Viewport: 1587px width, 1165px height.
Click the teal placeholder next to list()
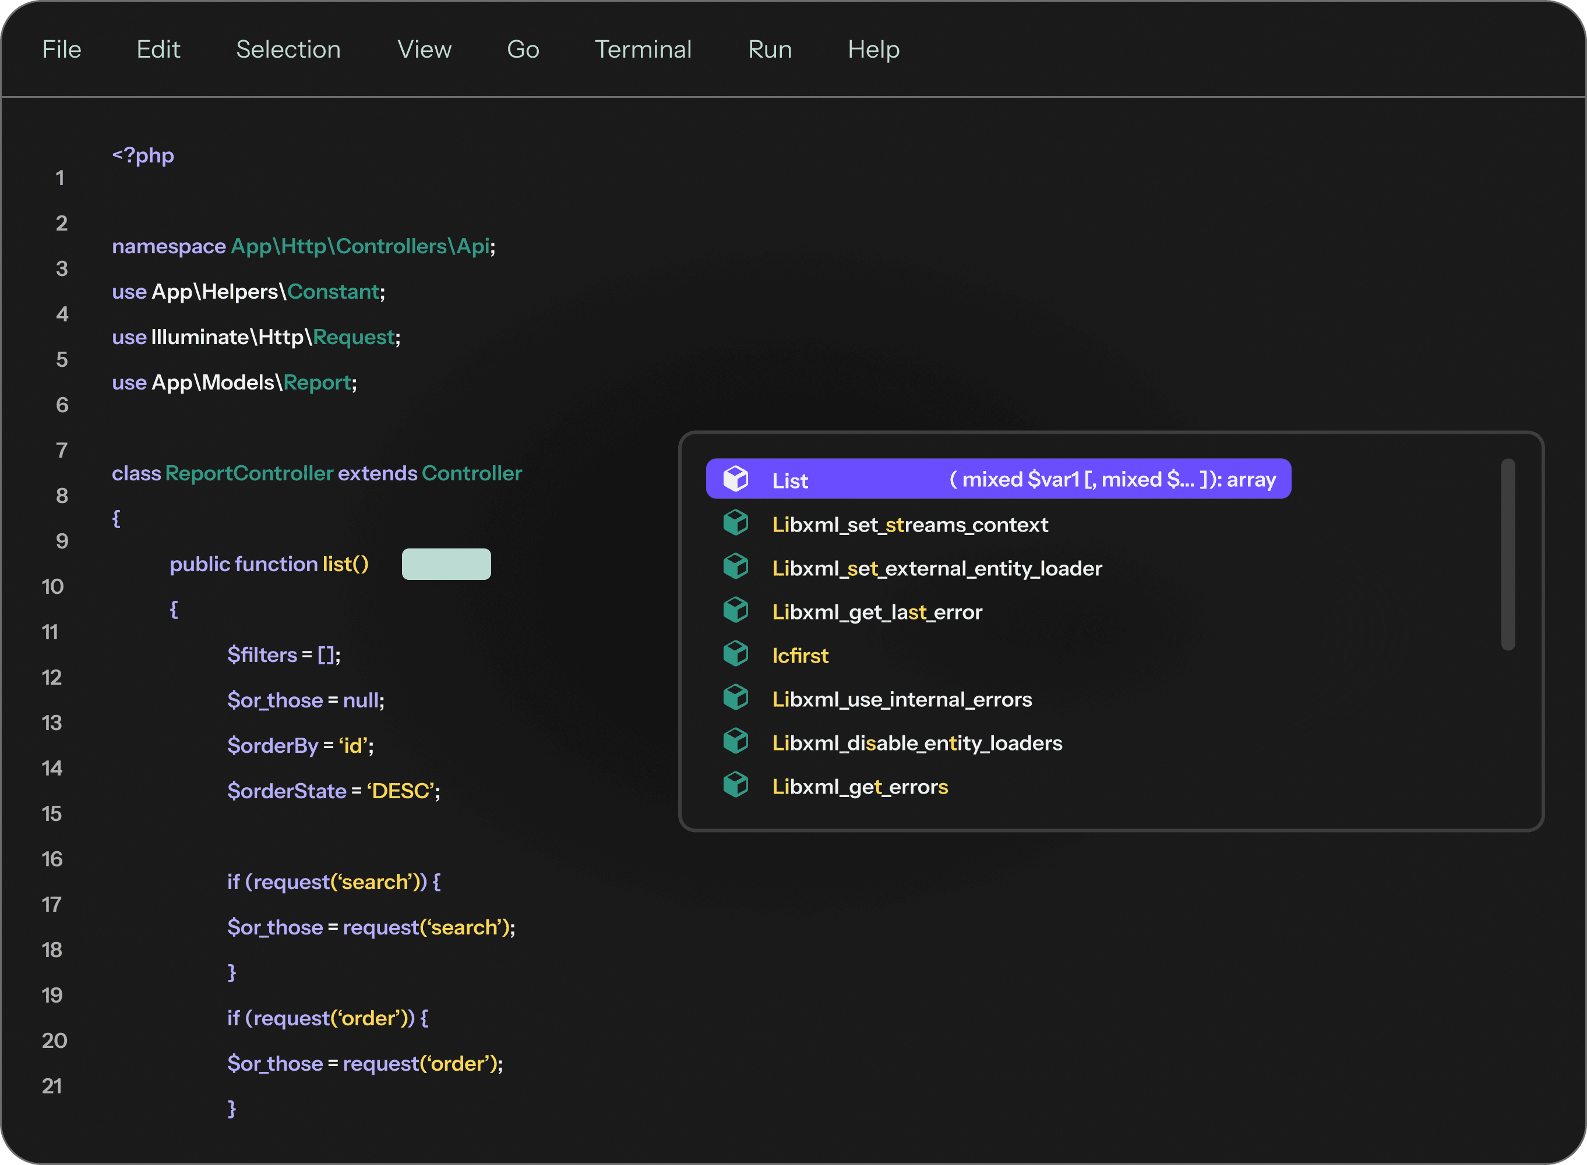pyautogui.click(x=446, y=564)
